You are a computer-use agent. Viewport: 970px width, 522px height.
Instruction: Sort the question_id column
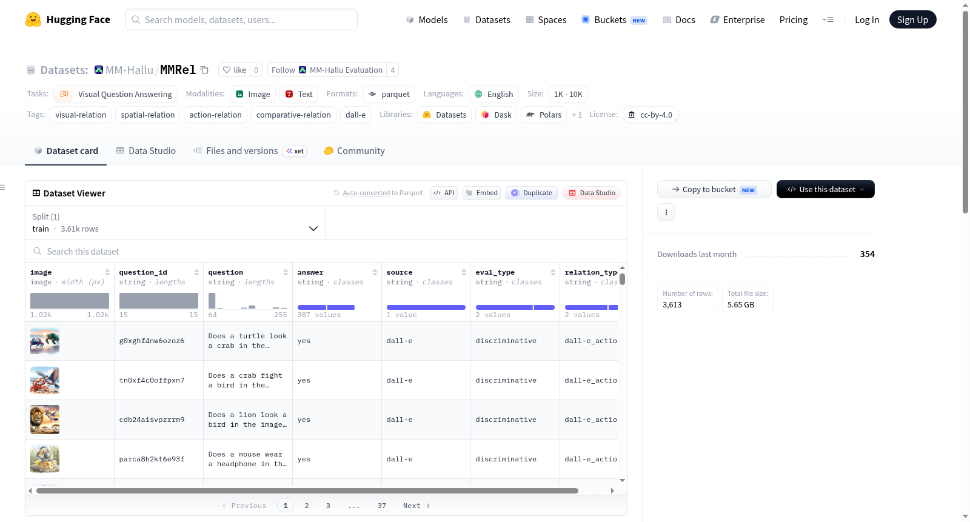point(196,272)
